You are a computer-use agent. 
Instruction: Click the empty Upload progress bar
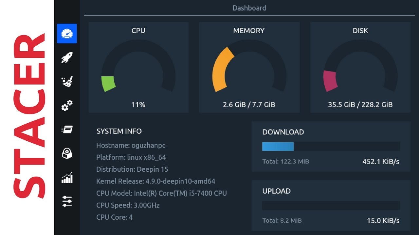tap(331, 205)
